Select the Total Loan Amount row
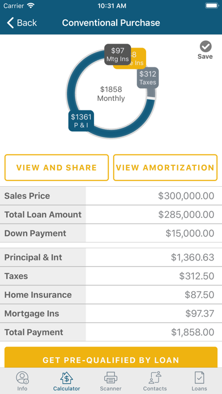 pos(111,215)
